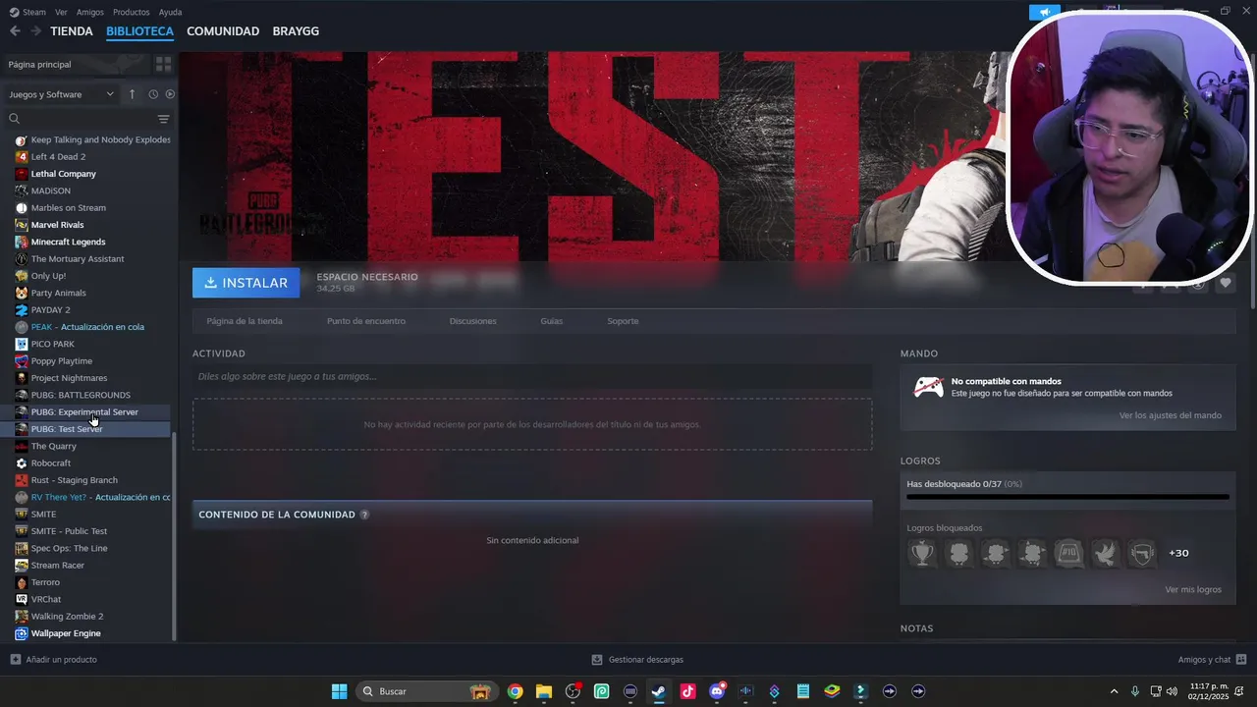Click Ver los ajustes del mando
This screenshot has width=1257, height=707.
click(1171, 415)
